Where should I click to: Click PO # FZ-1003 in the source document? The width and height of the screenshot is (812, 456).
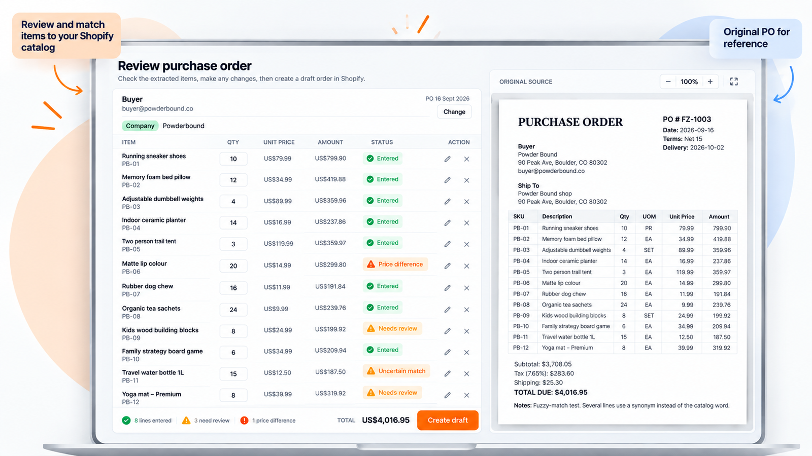click(687, 120)
